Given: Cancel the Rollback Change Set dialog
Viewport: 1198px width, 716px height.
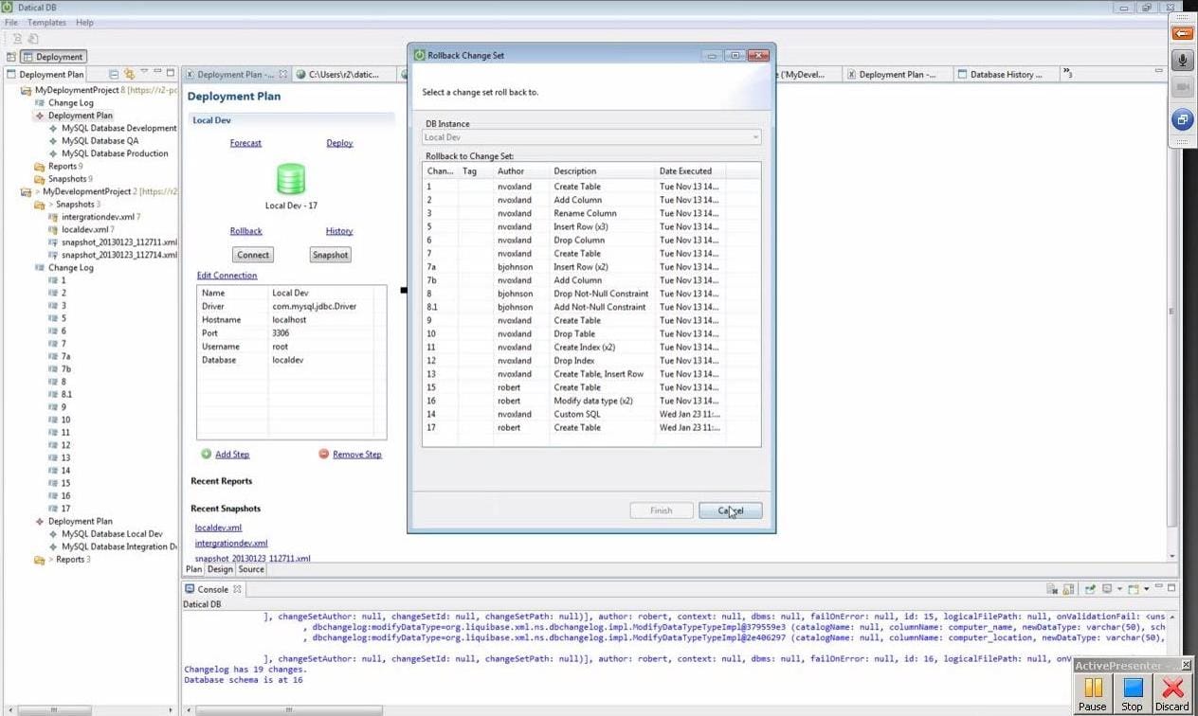Looking at the screenshot, I should [x=730, y=510].
